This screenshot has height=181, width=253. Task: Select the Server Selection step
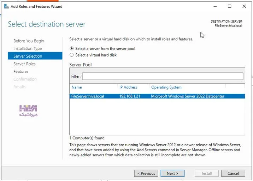(35, 56)
